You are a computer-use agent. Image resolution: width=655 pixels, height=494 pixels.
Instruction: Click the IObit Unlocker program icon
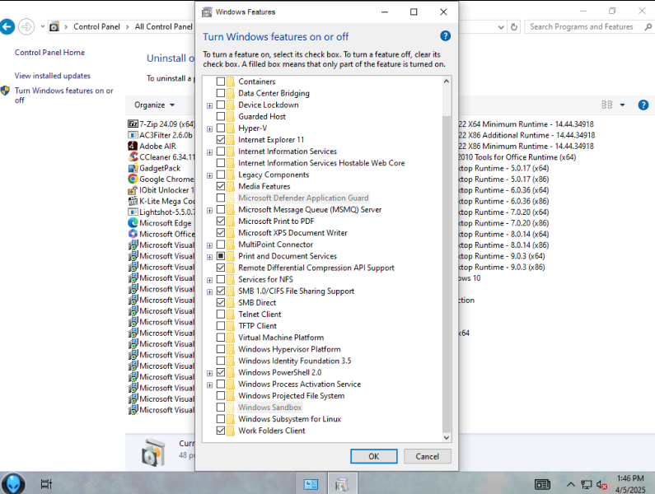(133, 190)
